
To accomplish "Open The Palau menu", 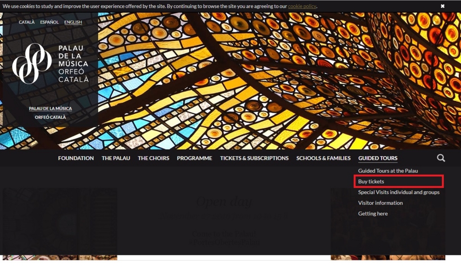I will (116, 158).
